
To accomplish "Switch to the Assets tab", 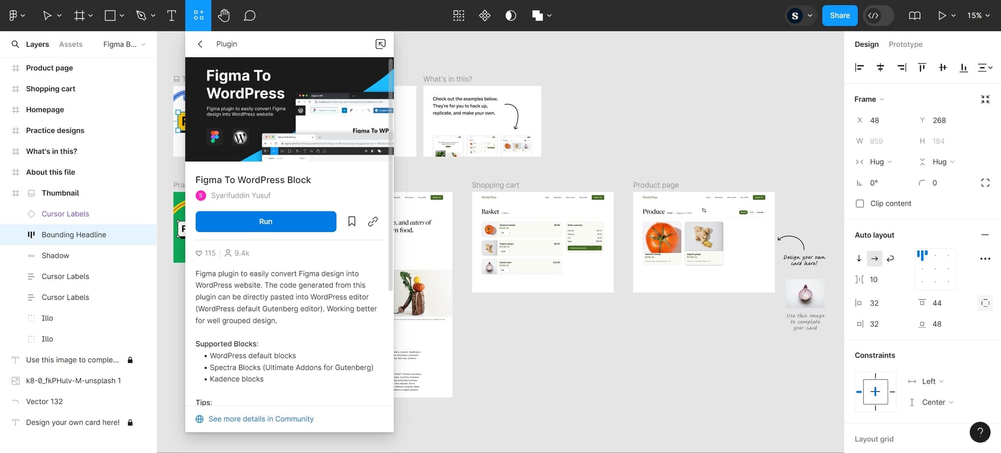I will [71, 44].
